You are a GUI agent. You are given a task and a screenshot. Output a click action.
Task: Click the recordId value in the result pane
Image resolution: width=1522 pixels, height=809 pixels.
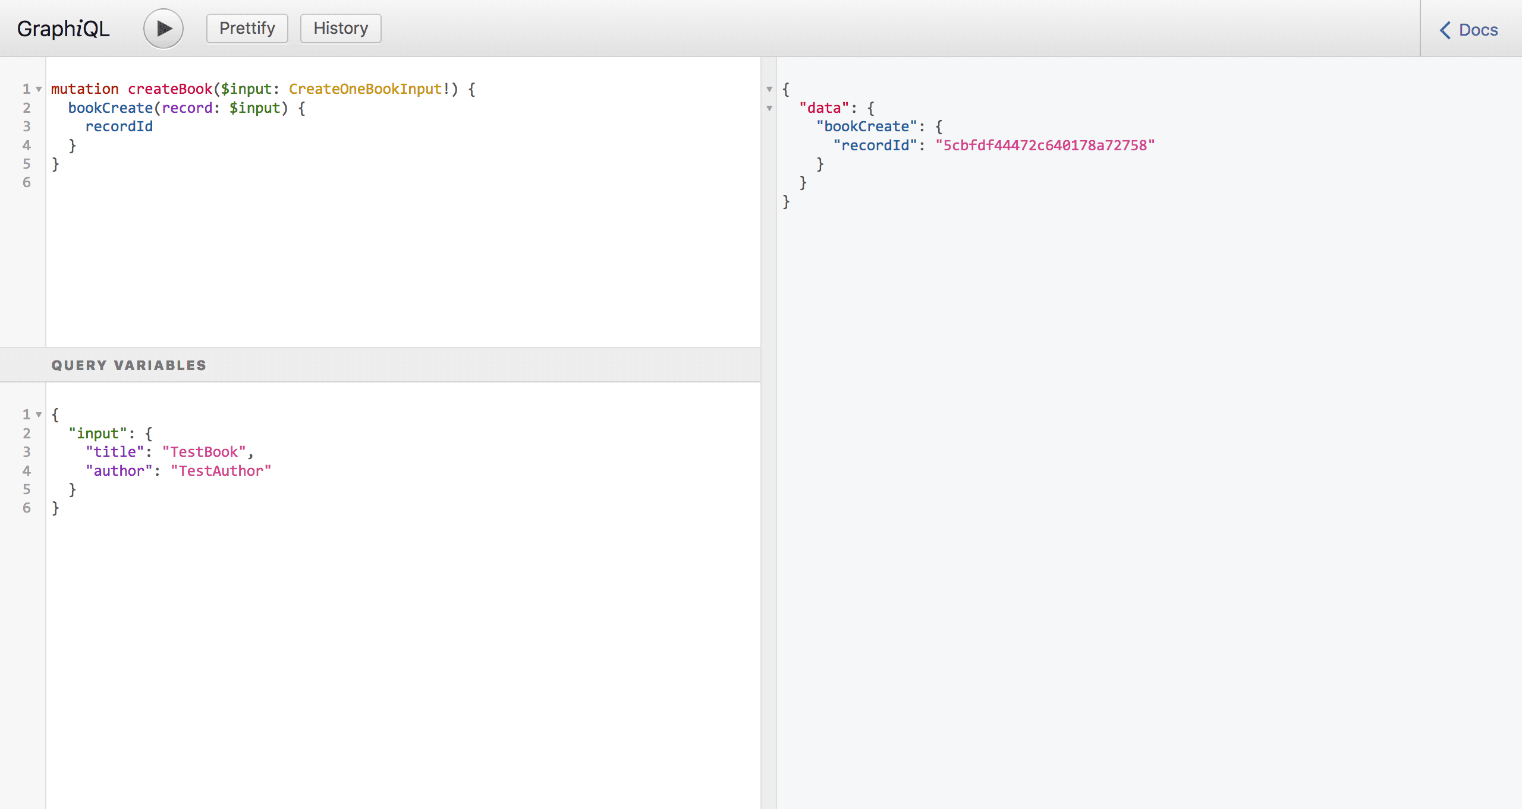click(x=1045, y=146)
